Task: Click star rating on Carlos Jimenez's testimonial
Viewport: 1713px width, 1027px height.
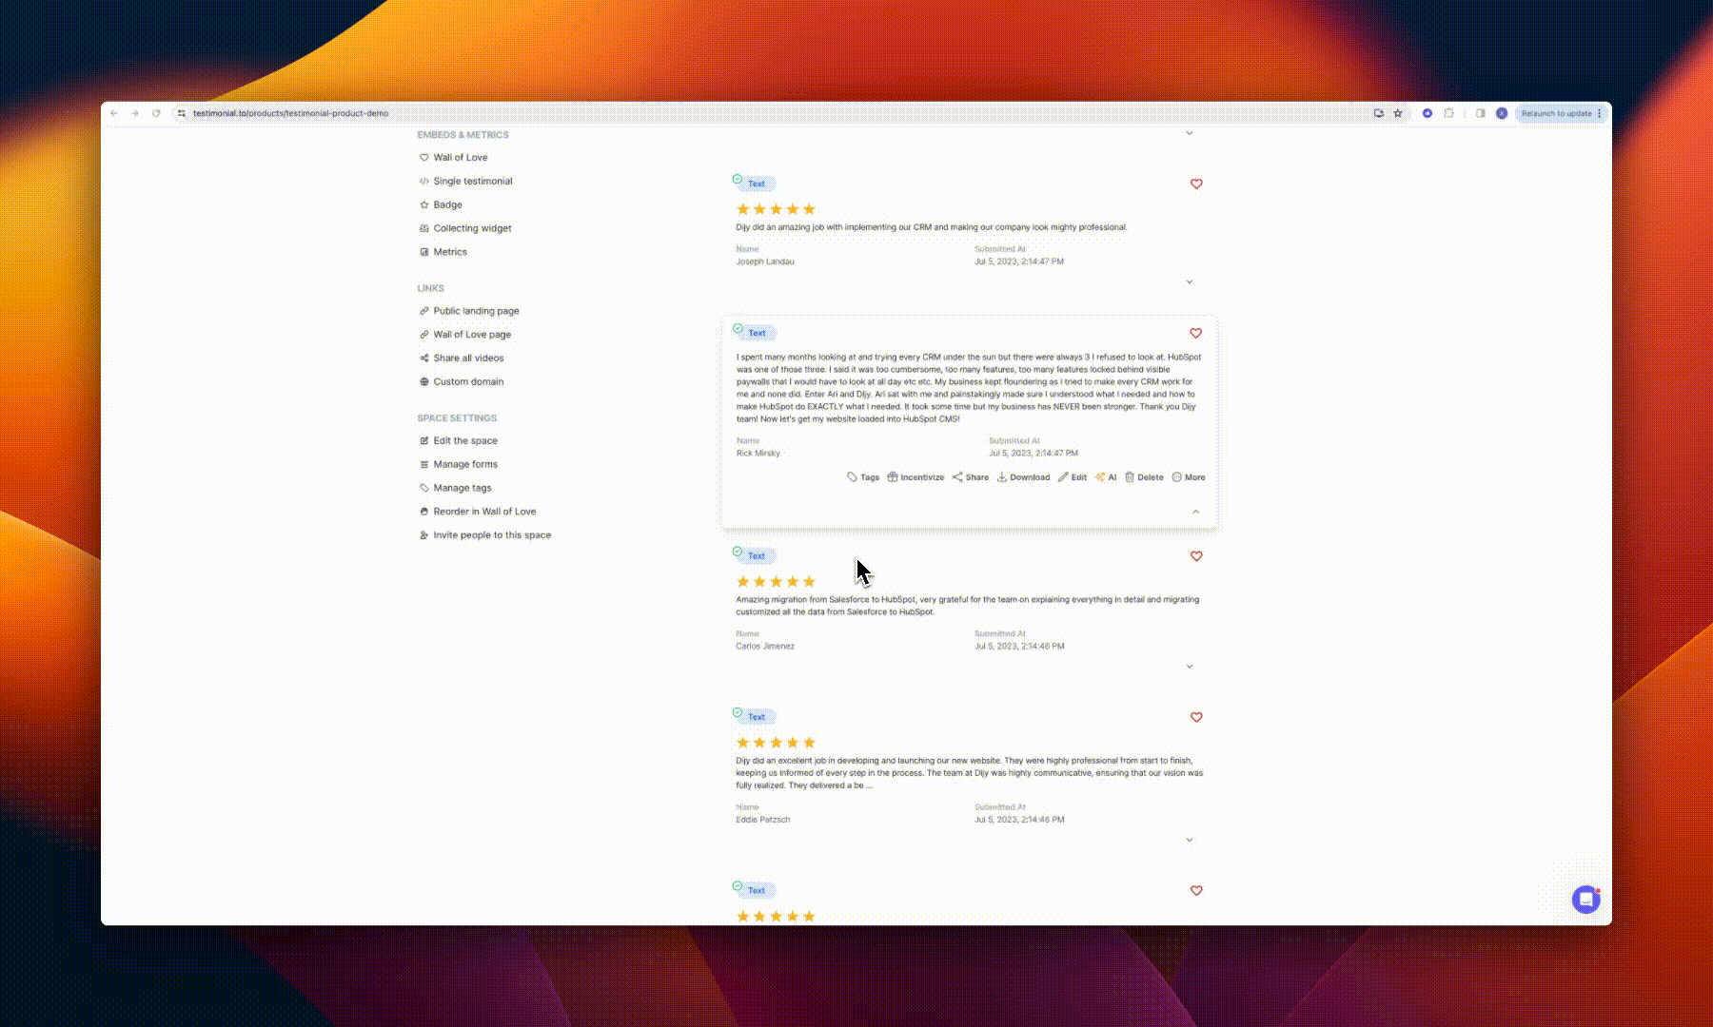Action: [x=776, y=582]
